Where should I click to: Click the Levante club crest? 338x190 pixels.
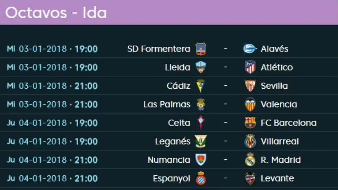click(x=250, y=178)
